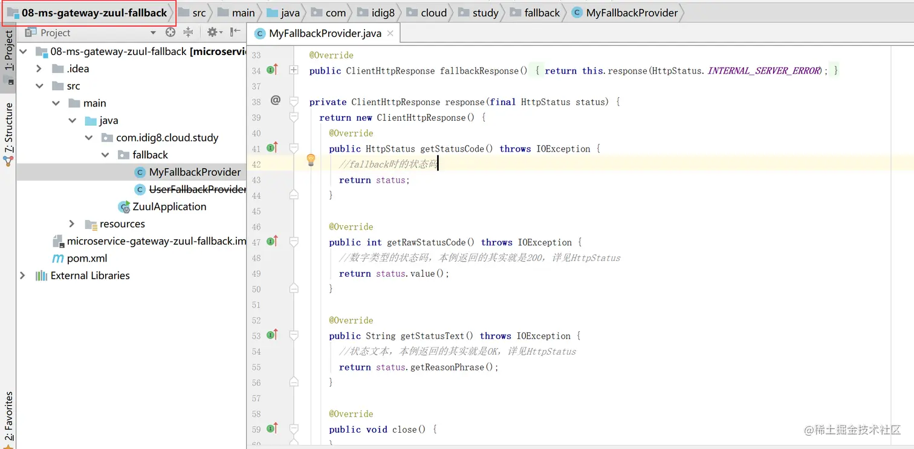Collapse the main folder arrow
The width and height of the screenshot is (914, 449).
56,103
